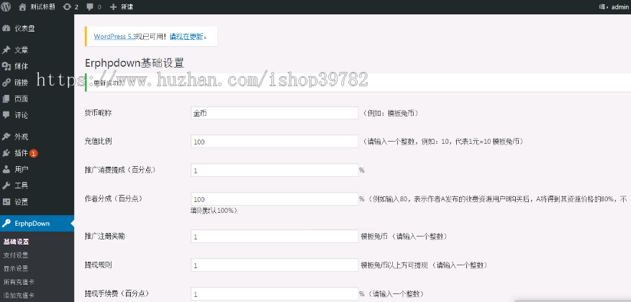The height and width of the screenshot is (302, 631).
Task: Open admin user account menu
Action: point(613,7)
